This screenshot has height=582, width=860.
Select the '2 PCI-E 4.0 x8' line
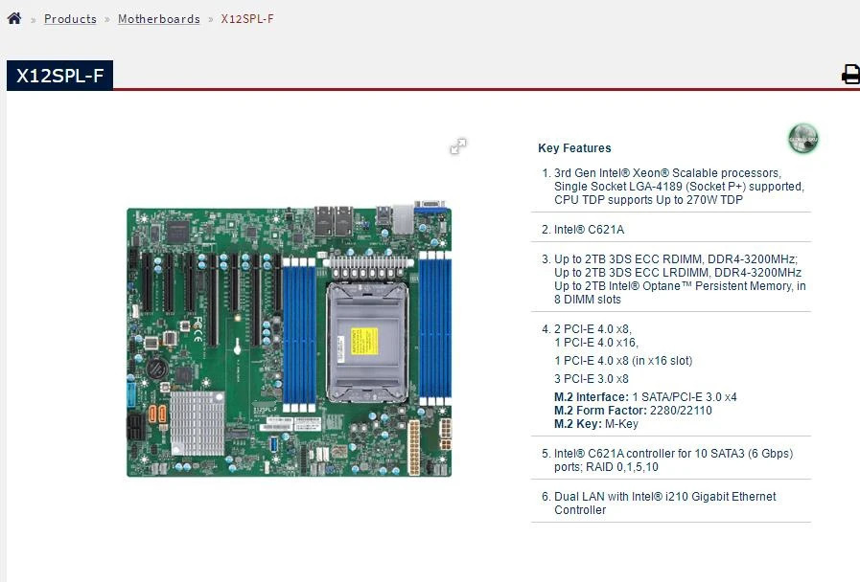[593, 329]
